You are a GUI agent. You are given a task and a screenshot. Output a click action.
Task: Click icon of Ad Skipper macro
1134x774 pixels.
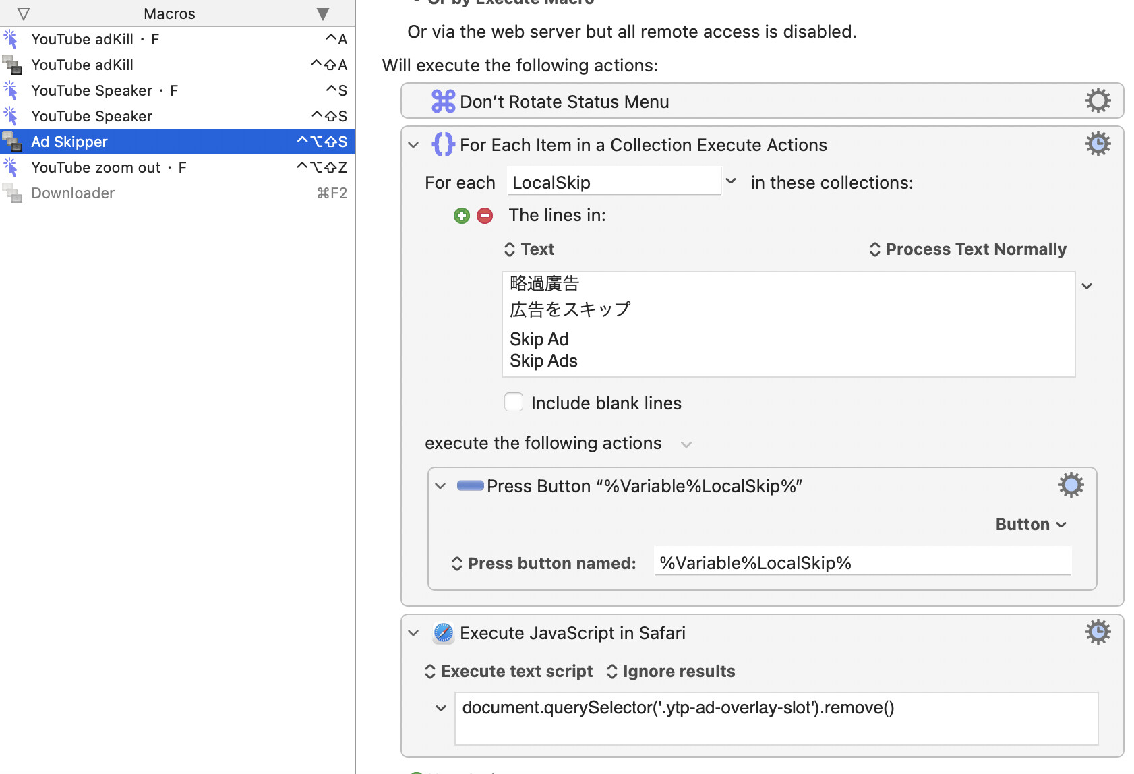11,142
